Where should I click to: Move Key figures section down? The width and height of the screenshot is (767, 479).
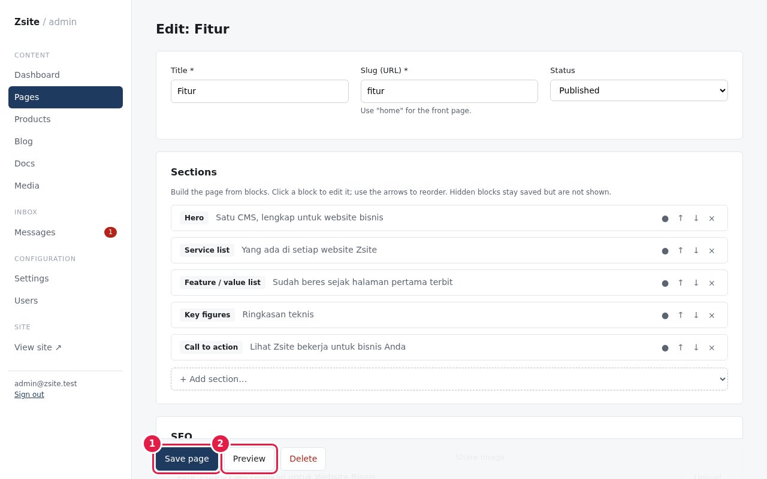pos(696,315)
